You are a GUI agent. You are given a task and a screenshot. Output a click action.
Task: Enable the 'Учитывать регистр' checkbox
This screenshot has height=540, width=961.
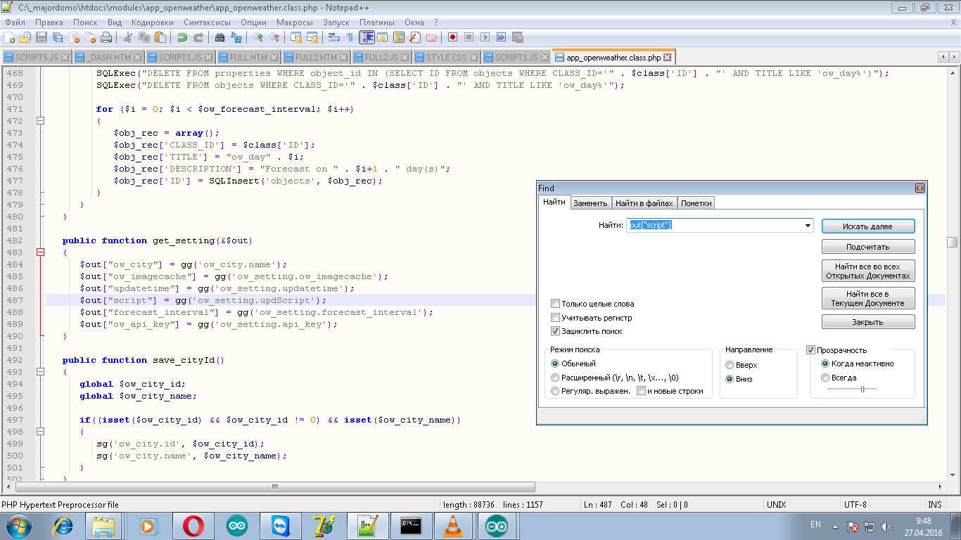tap(556, 318)
